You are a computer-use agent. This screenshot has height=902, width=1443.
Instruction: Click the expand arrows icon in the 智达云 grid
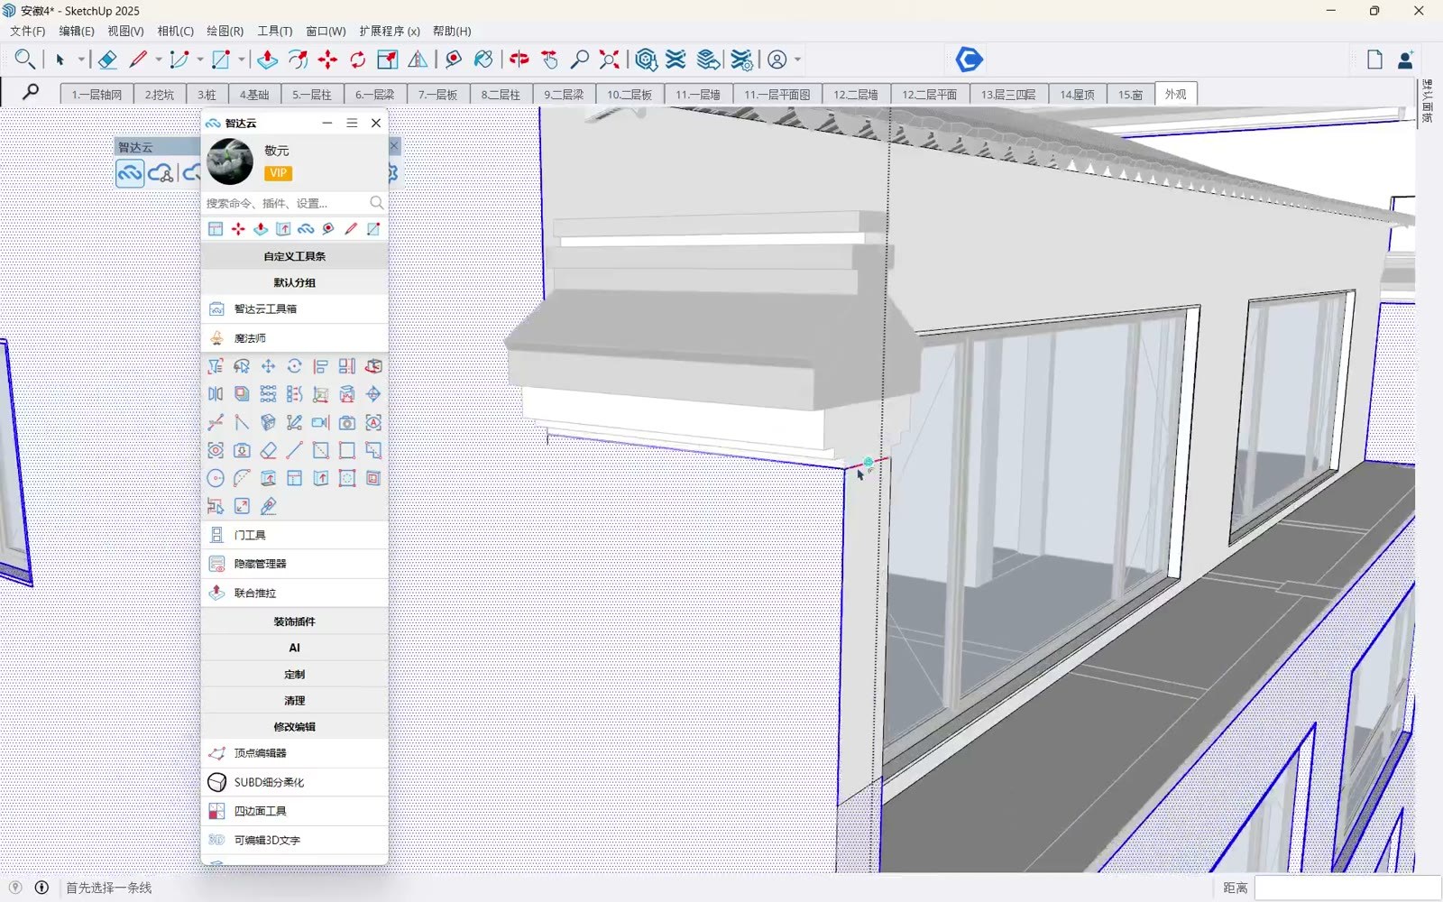click(242, 506)
